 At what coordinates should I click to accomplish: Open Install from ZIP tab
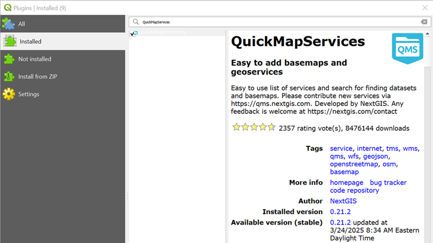tap(38, 77)
